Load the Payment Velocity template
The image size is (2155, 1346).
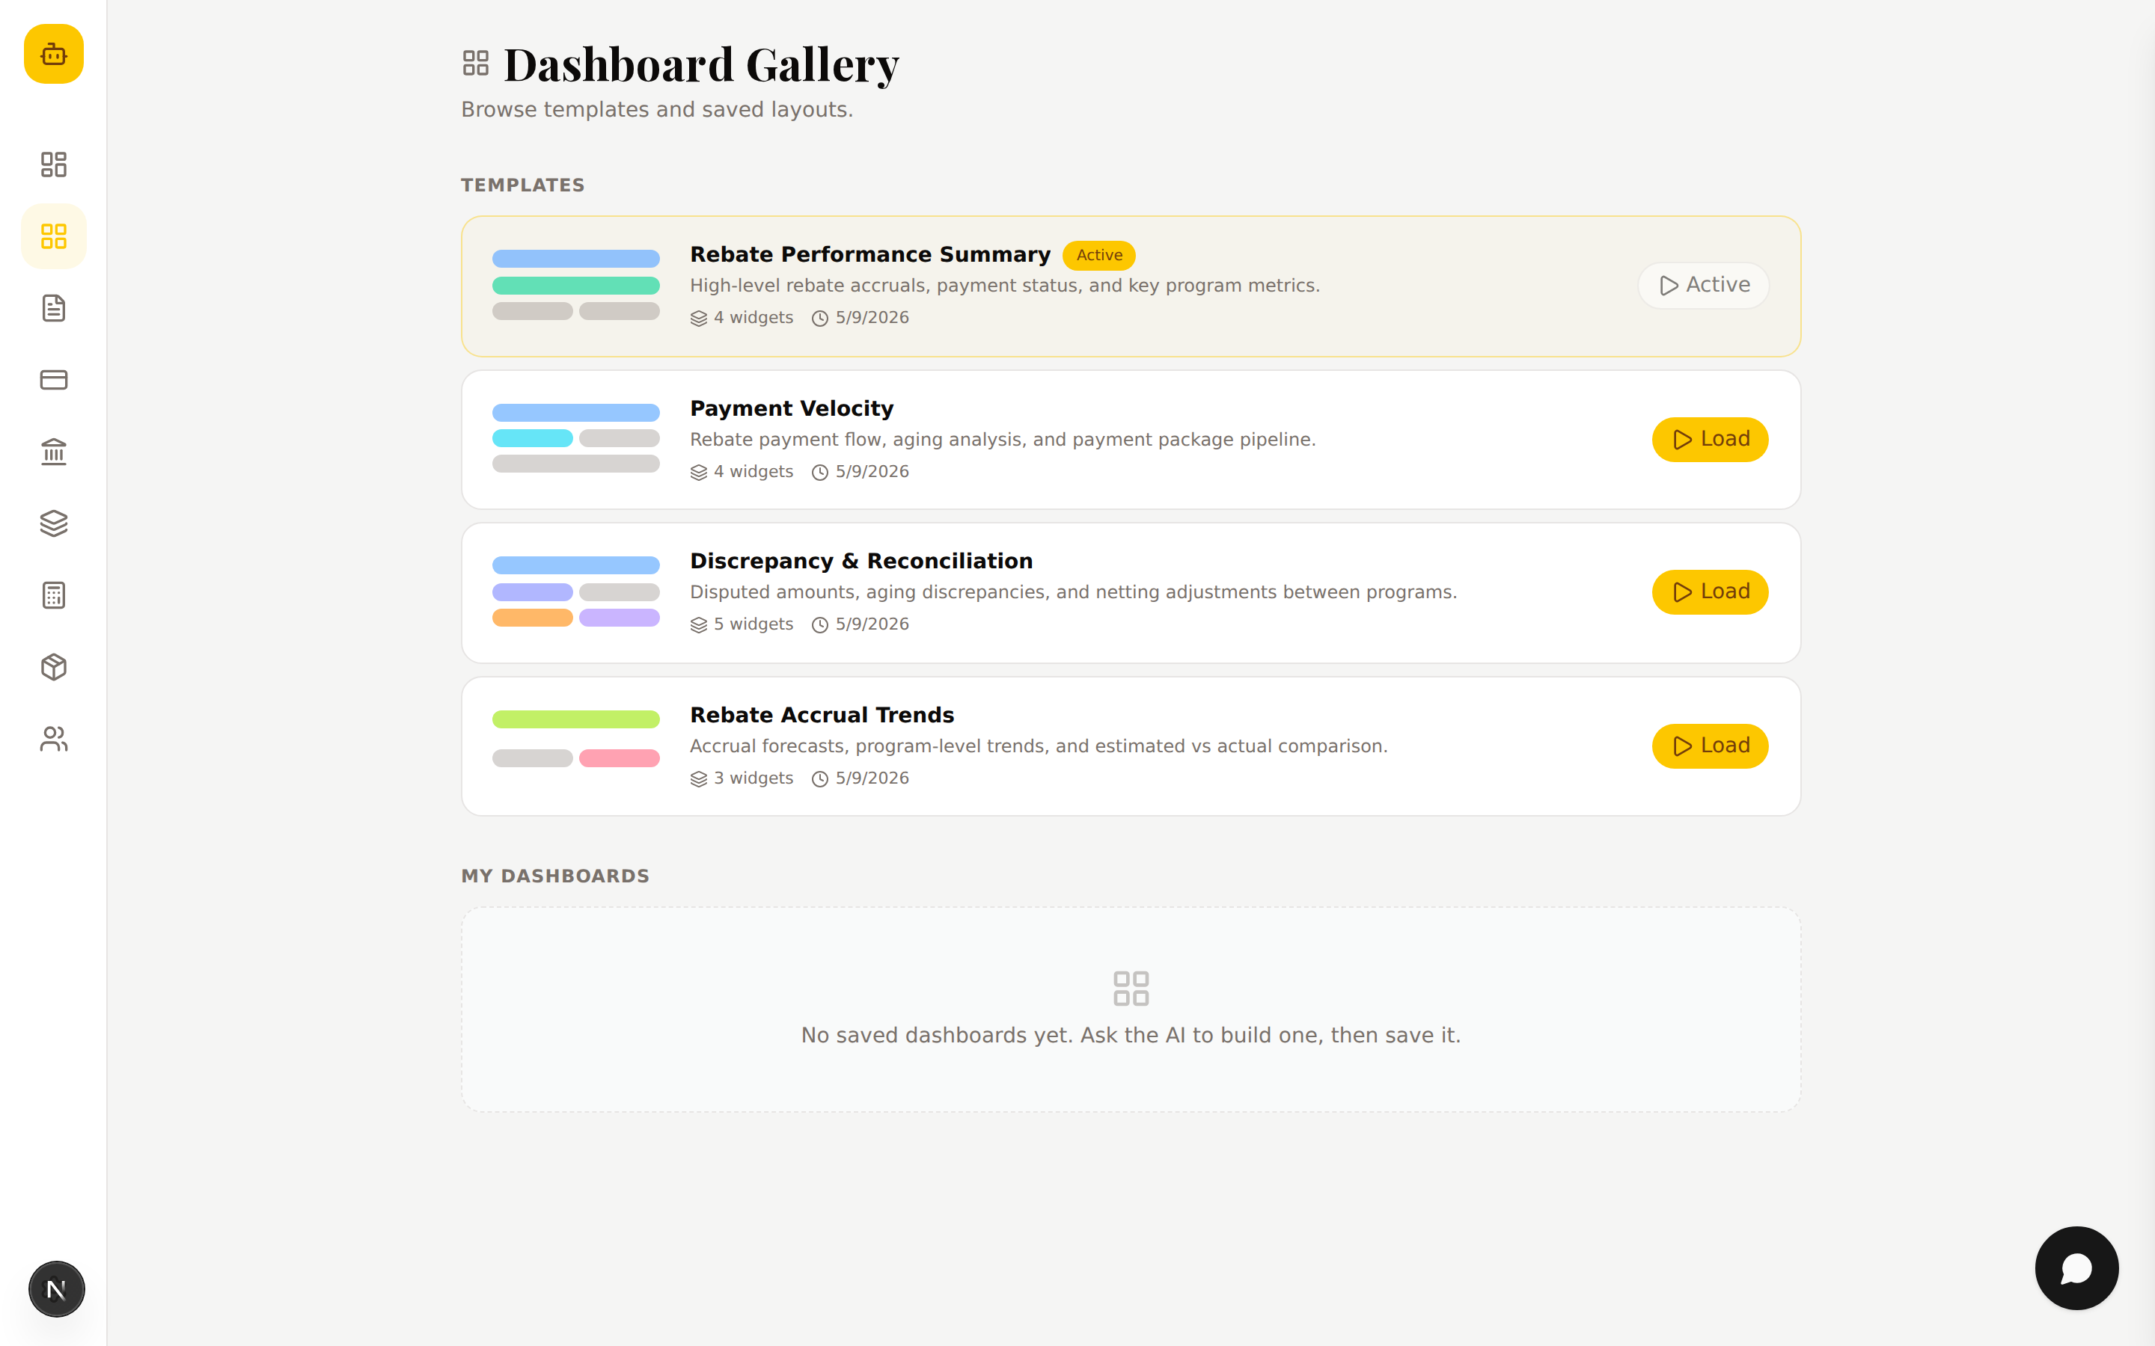click(1710, 440)
